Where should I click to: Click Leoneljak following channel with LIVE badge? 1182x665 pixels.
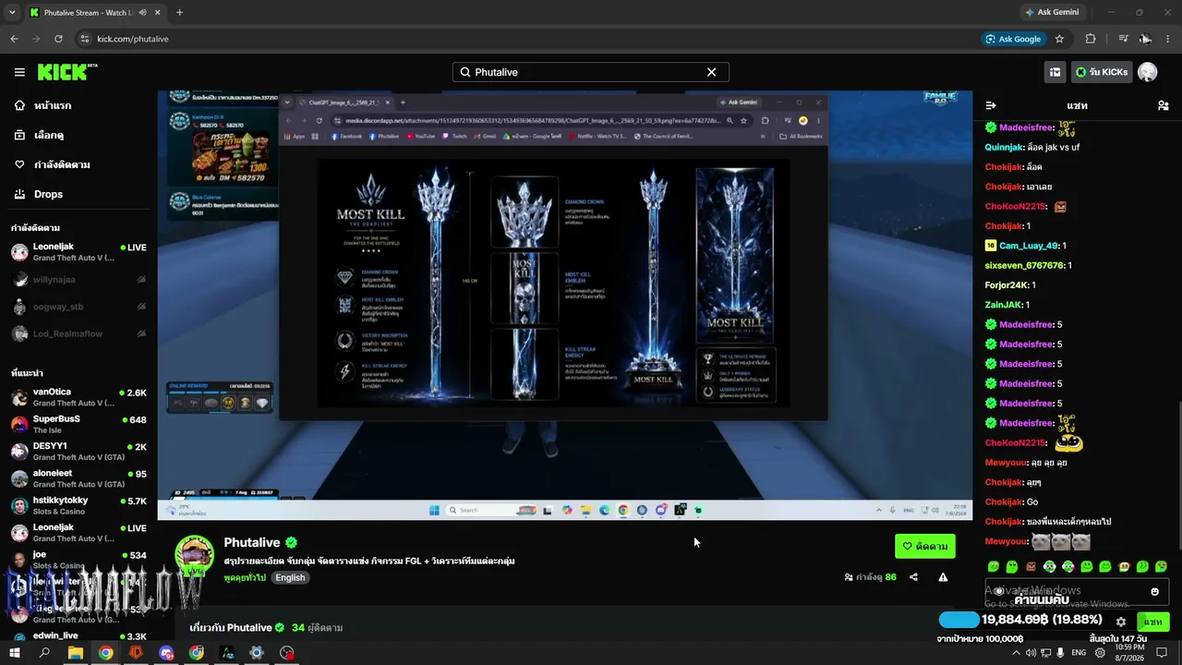78,252
